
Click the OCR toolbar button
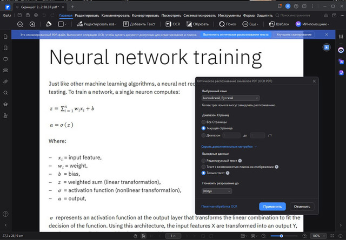(x=172, y=24)
